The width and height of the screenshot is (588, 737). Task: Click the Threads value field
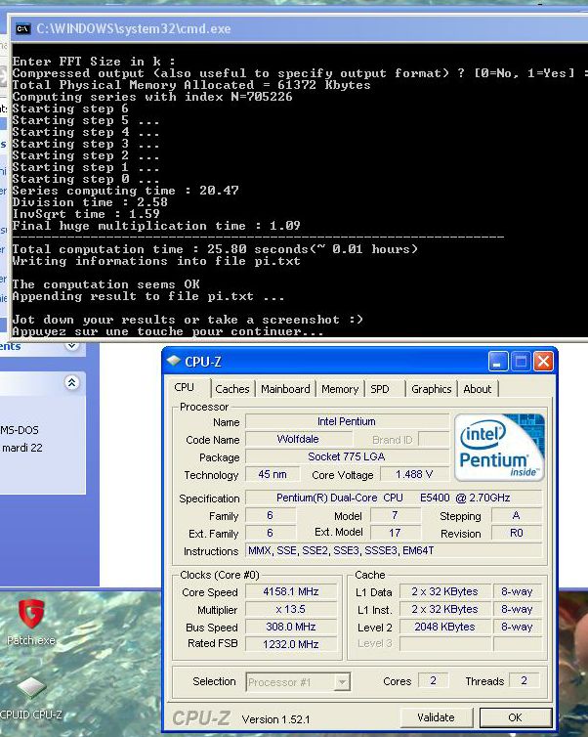(525, 680)
